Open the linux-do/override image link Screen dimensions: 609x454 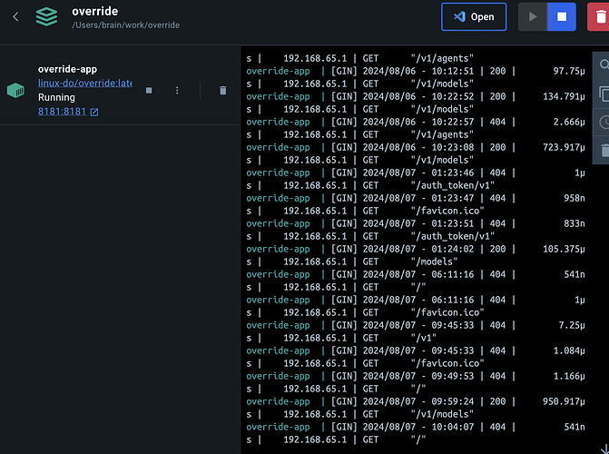pos(85,84)
